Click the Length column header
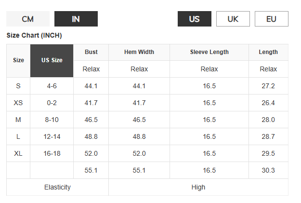301x203 pixels. (268, 52)
